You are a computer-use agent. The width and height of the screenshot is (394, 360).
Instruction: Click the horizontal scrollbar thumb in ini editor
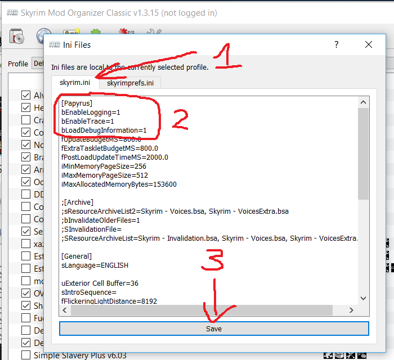click(x=202, y=310)
